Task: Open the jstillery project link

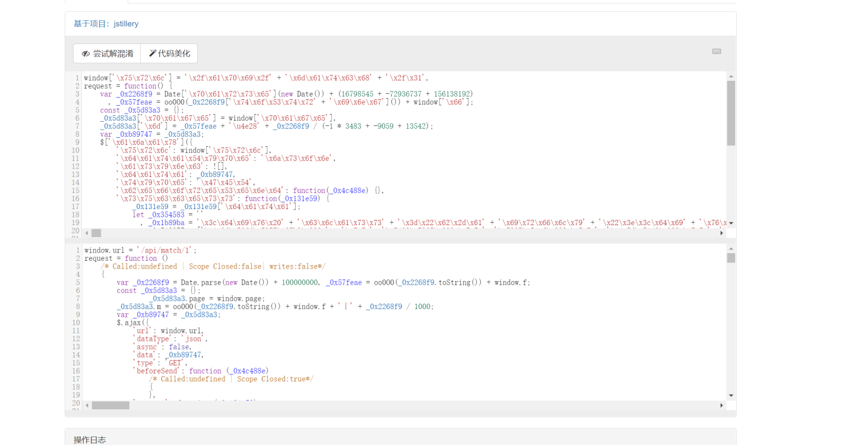Action: click(x=126, y=24)
